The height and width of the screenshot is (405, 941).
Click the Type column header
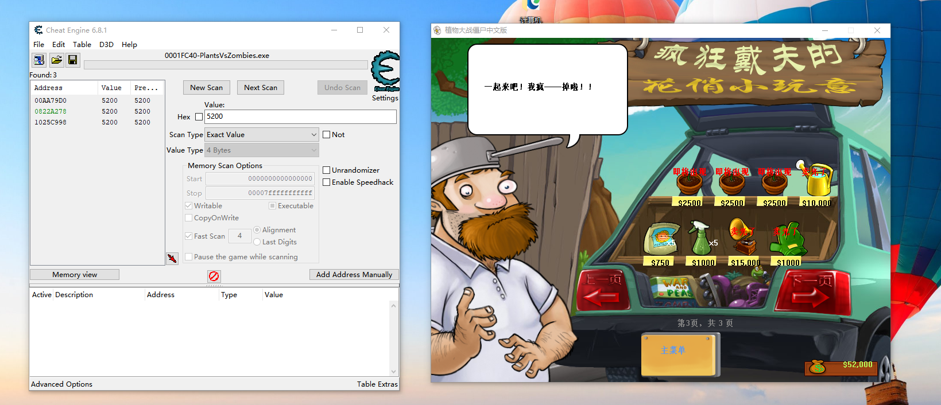(x=241, y=295)
